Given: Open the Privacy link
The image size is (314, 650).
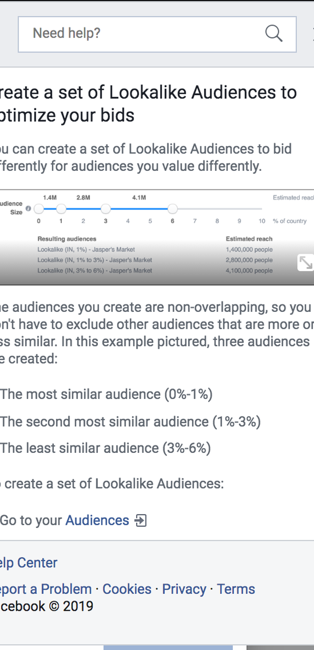Looking at the screenshot, I should pyautogui.click(x=184, y=589).
